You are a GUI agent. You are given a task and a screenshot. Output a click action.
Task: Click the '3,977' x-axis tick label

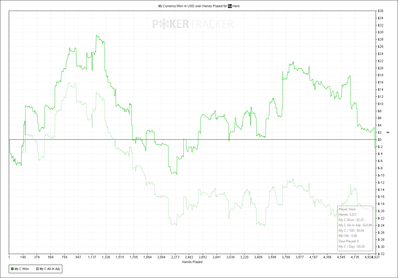300,257
